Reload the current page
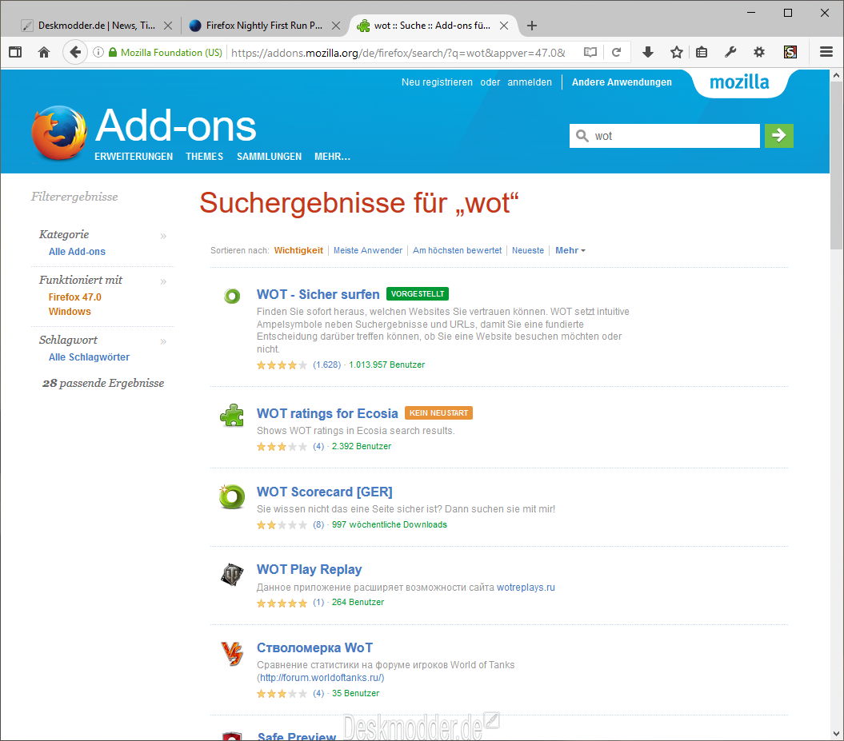 coord(617,52)
